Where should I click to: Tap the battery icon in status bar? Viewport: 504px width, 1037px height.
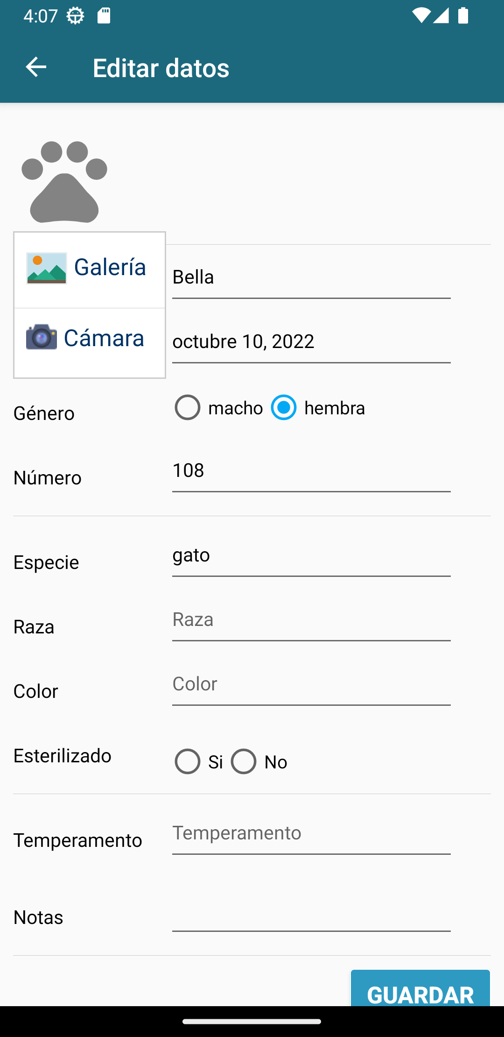coord(463,16)
